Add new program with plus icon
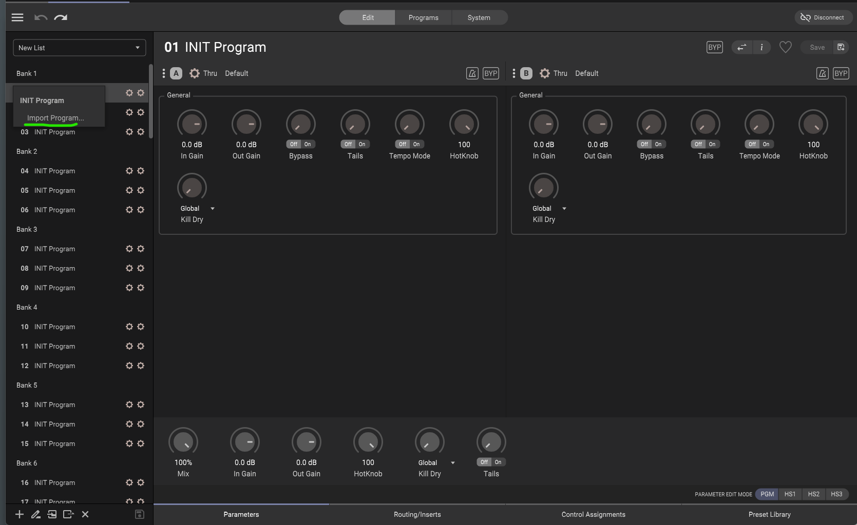The width and height of the screenshot is (857, 525). click(20, 514)
